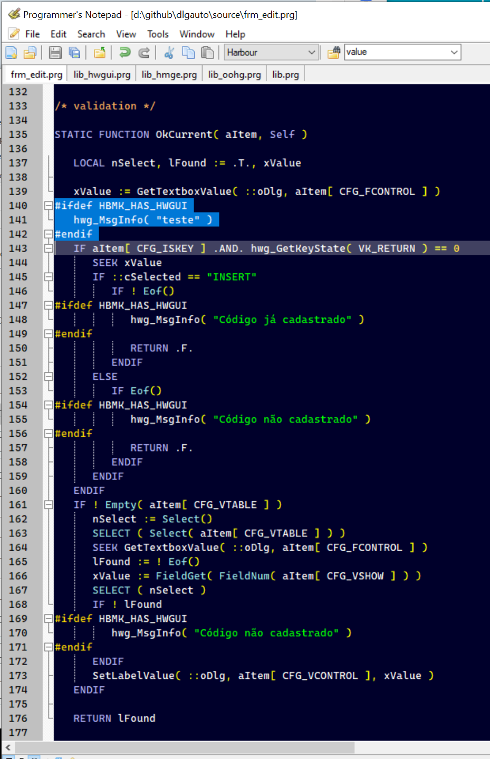Click 'hwg_GetKeyState(' on line 143

[x=301, y=248]
